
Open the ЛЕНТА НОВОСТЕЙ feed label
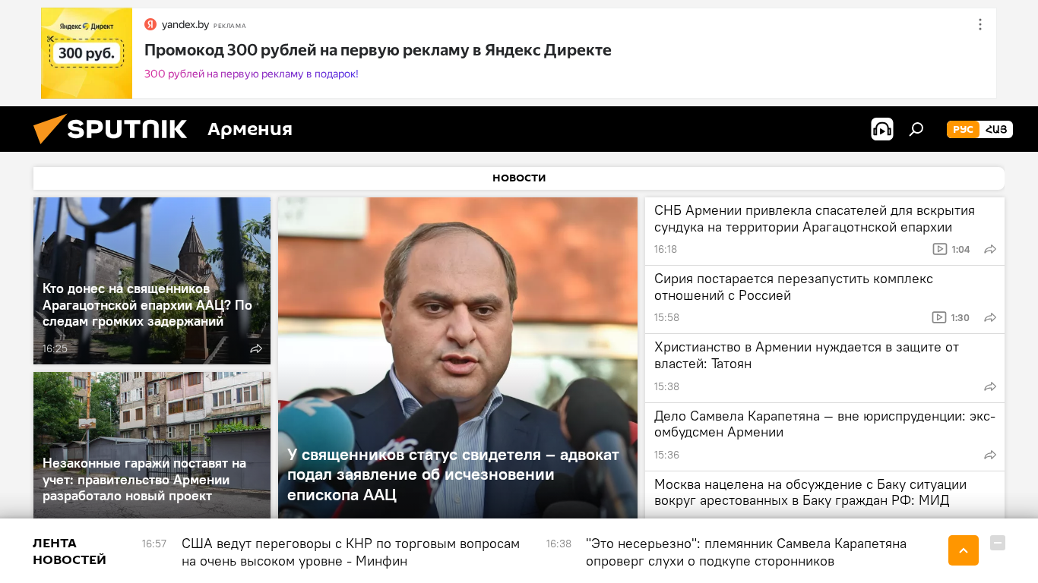click(69, 552)
